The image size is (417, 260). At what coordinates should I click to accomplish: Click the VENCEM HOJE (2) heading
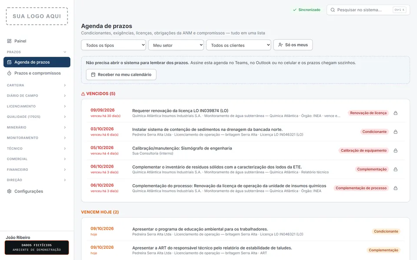click(100, 212)
